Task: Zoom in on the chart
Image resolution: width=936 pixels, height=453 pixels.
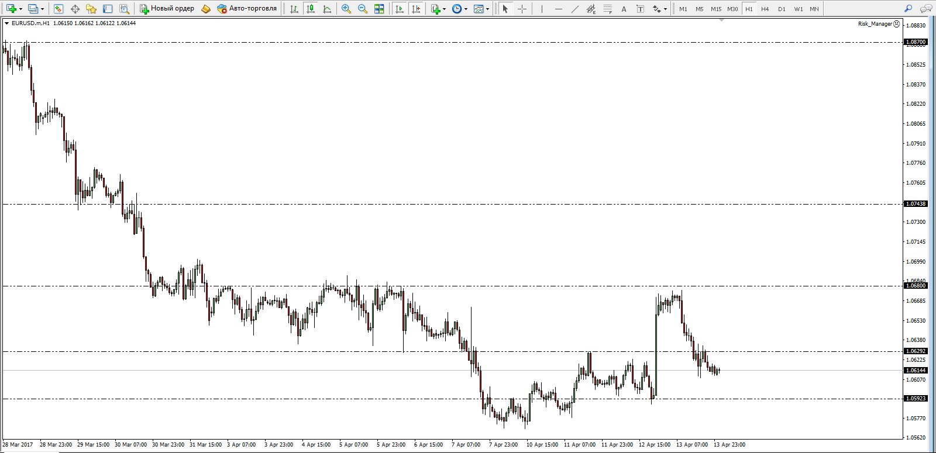Action: click(346, 9)
